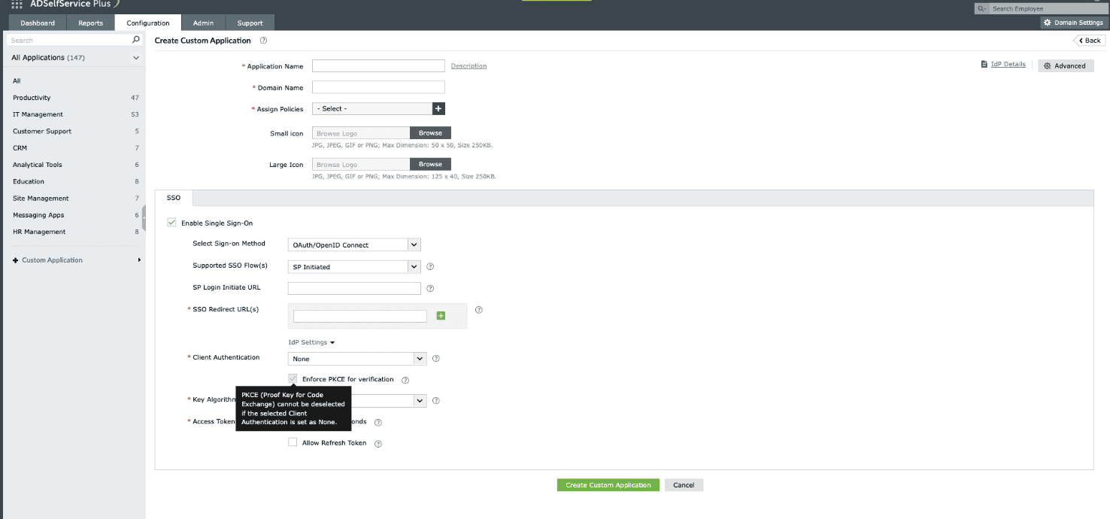1110x519 pixels.
Task: Add a new policy using the plus icon
Action: pyautogui.click(x=438, y=108)
